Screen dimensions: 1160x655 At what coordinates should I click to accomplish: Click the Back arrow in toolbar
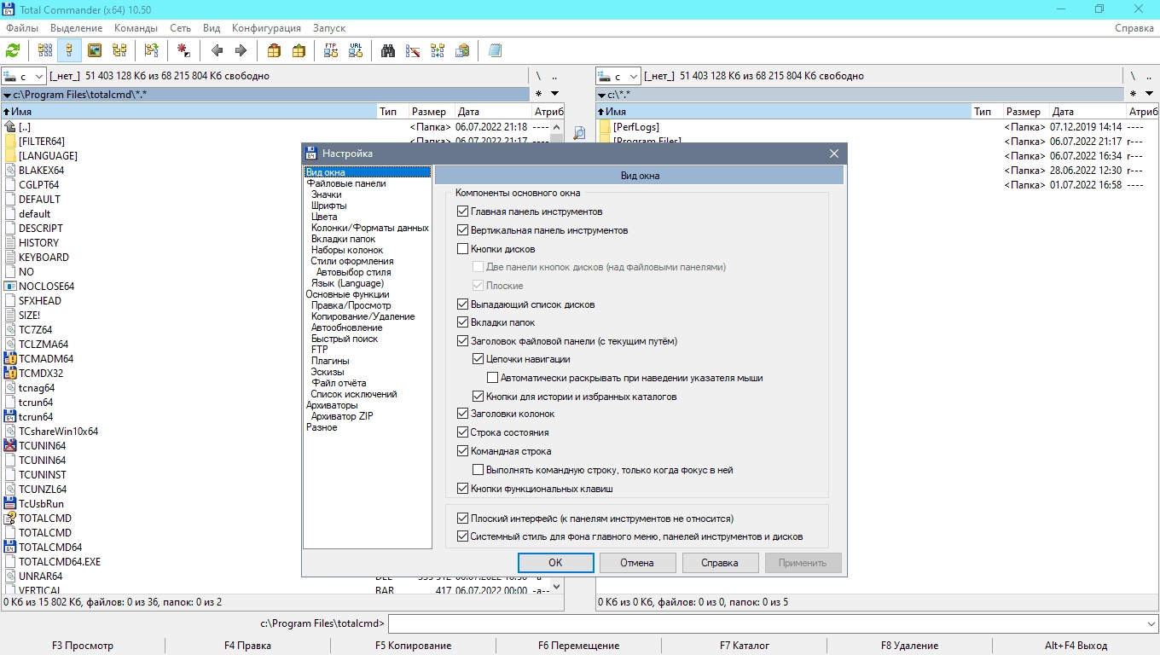[217, 50]
